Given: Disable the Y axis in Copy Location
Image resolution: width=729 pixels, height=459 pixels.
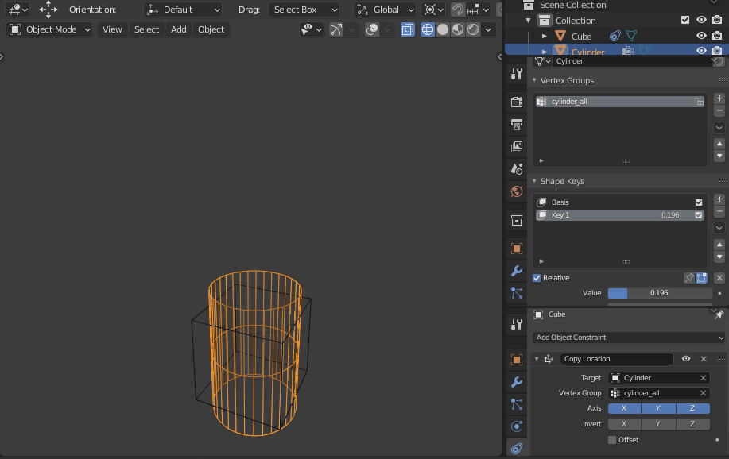Looking at the screenshot, I should (x=657, y=408).
